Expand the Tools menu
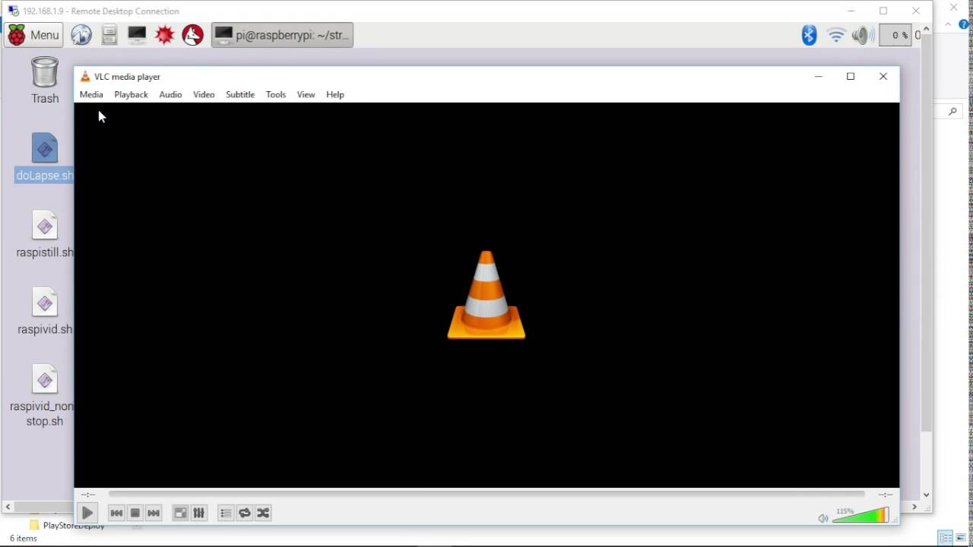This screenshot has height=547, width=973. (x=275, y=95)
